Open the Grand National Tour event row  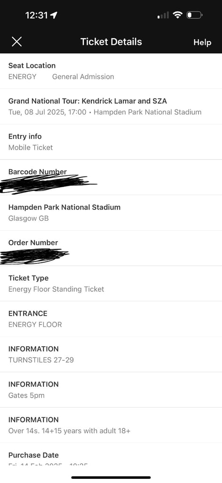click(x=111, y=107)
